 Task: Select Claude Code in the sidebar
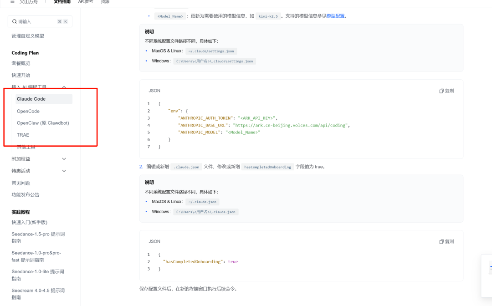coord(31,99)
